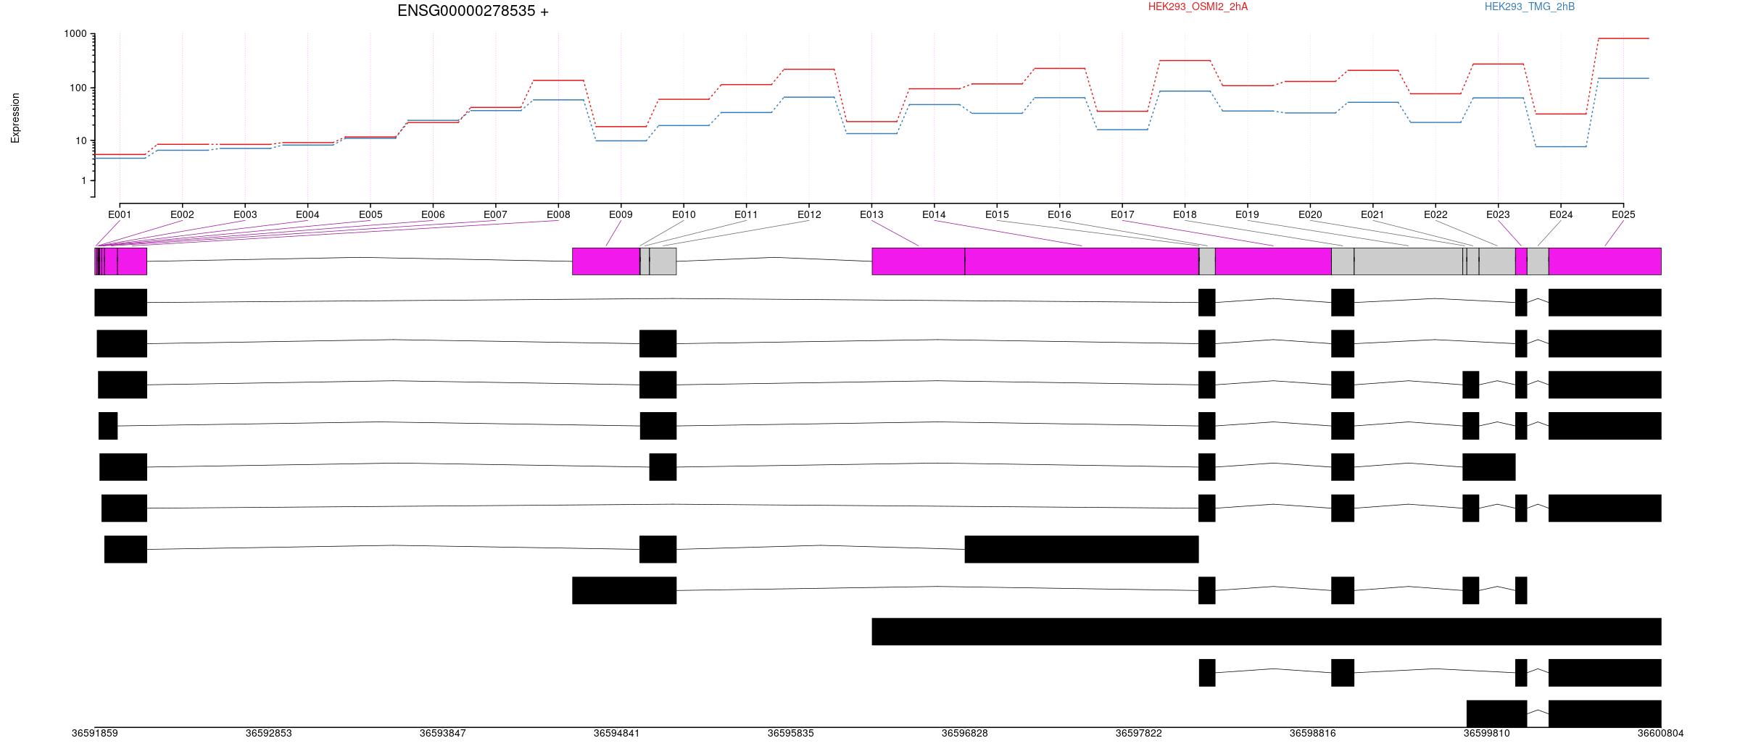Viewport: 1740px width, 746px height.
Task: Click genomic coordinate 36591859
Action: [x=95, y=734]
